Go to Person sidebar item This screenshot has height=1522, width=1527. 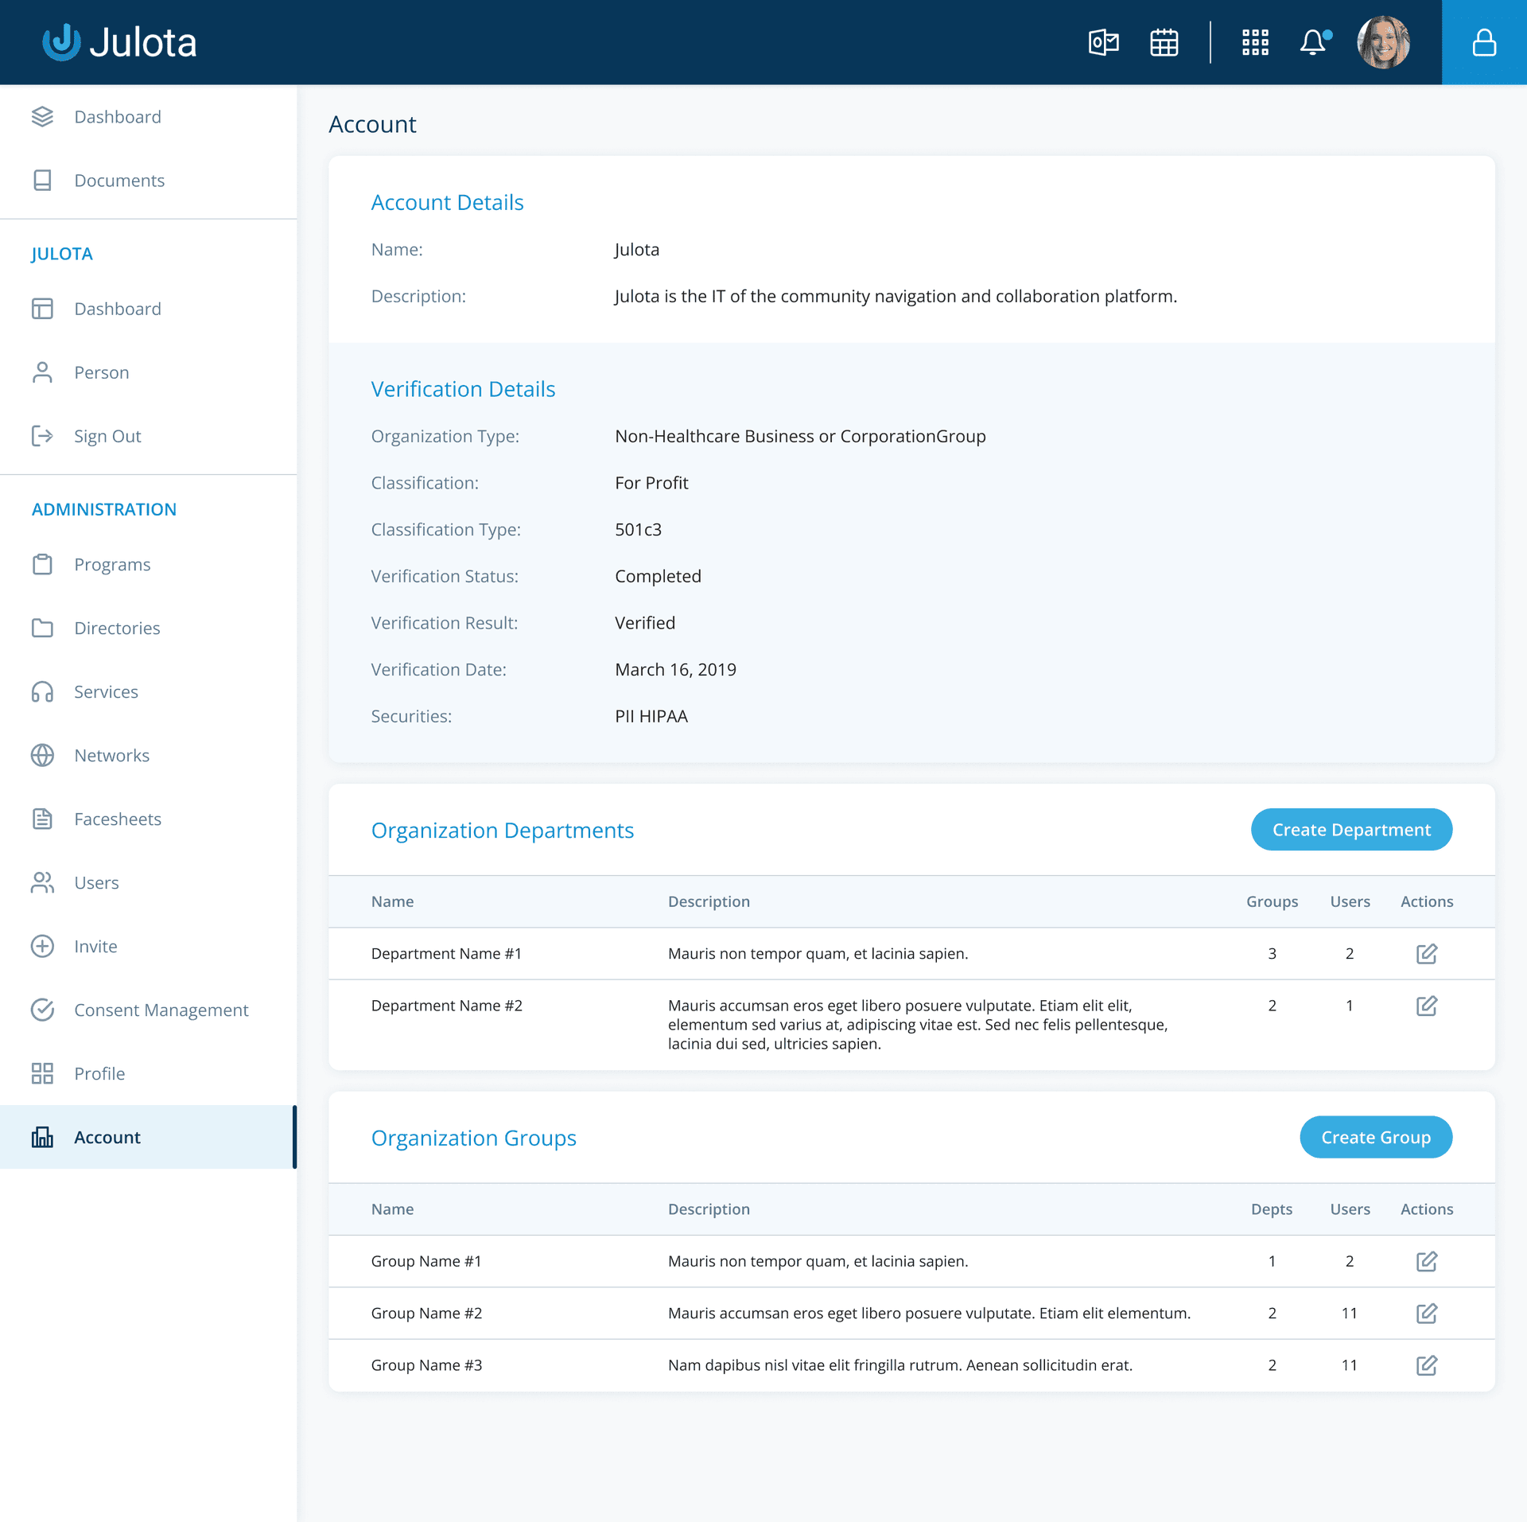[148, 372]
